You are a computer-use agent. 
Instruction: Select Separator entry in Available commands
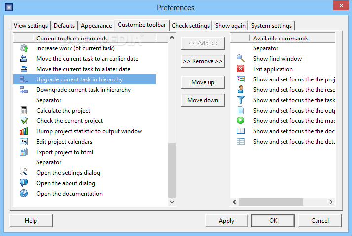coord(283,48)
